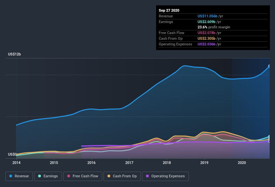Click the 2020 x-axis label
Image resolution: width=275 pixels, height=187 pixels.
(x=242, y=163)
